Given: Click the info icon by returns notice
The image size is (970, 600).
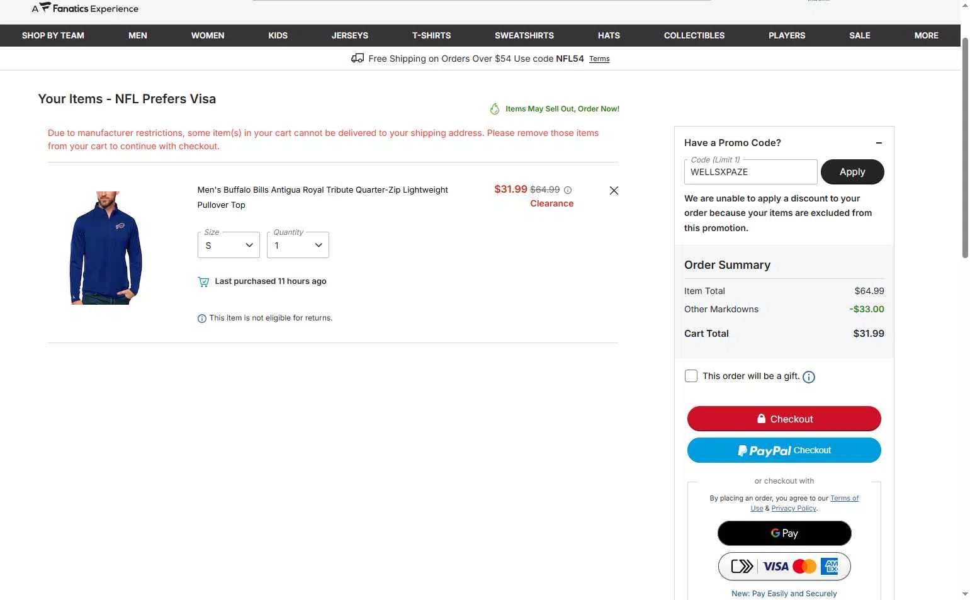Looking at the screenshot, I should pos(202,319).
